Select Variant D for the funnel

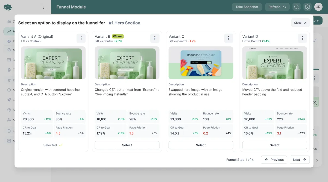[x=275, y=145]
